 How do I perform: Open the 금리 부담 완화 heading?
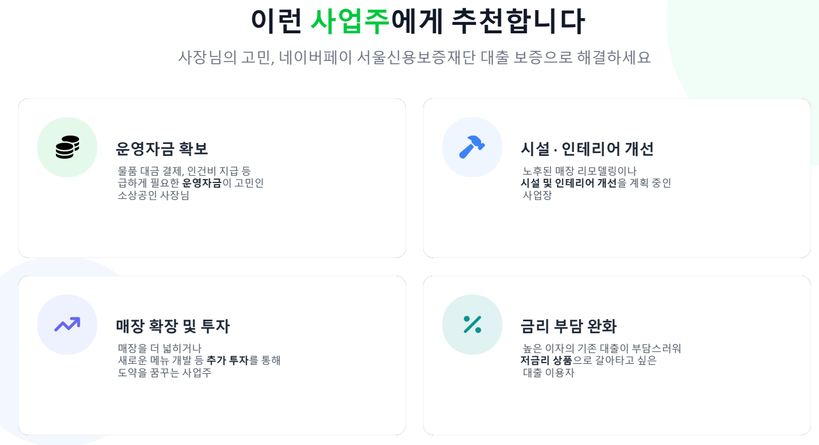[x=568, y=326]
